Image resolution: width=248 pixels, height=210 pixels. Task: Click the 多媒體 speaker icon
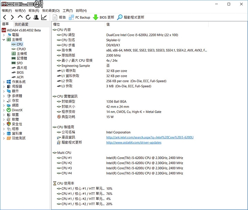click(x=9, y=96)
